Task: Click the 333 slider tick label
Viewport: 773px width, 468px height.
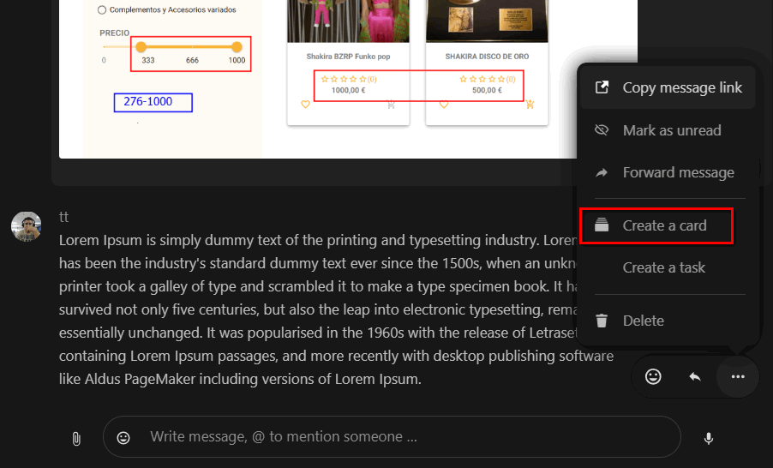Action: point(148,60)
